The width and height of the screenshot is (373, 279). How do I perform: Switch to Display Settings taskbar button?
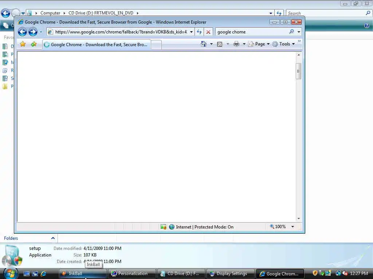[x=230, y=274]
